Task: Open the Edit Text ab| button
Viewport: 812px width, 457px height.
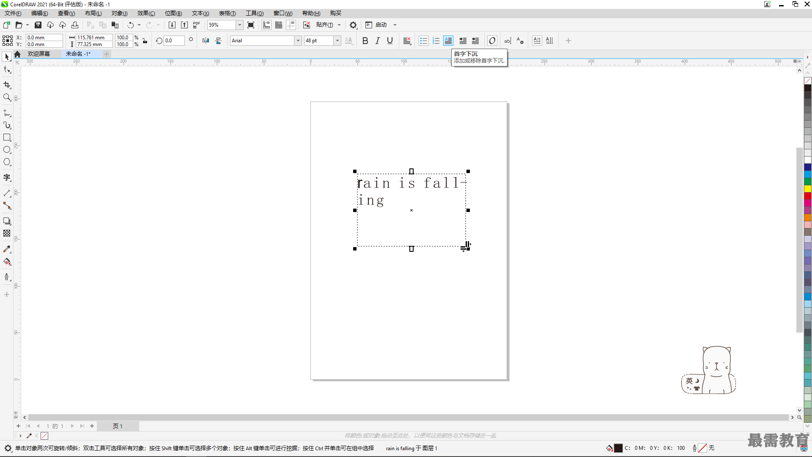Action: pos(507,41)
